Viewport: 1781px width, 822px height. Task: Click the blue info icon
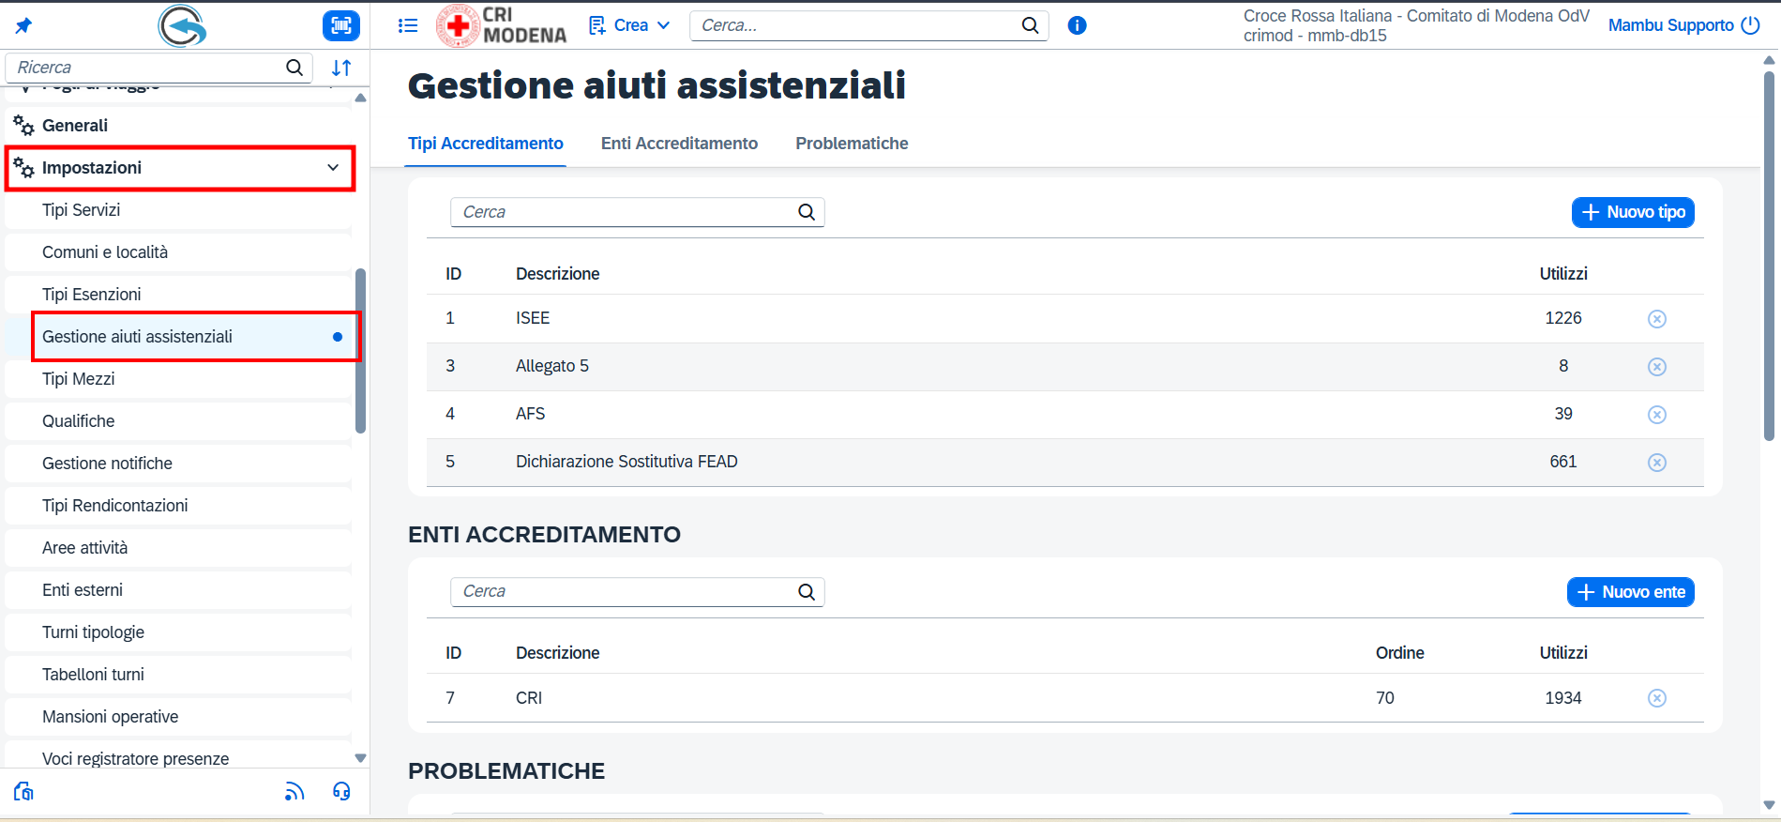[x=1077, y=25]
